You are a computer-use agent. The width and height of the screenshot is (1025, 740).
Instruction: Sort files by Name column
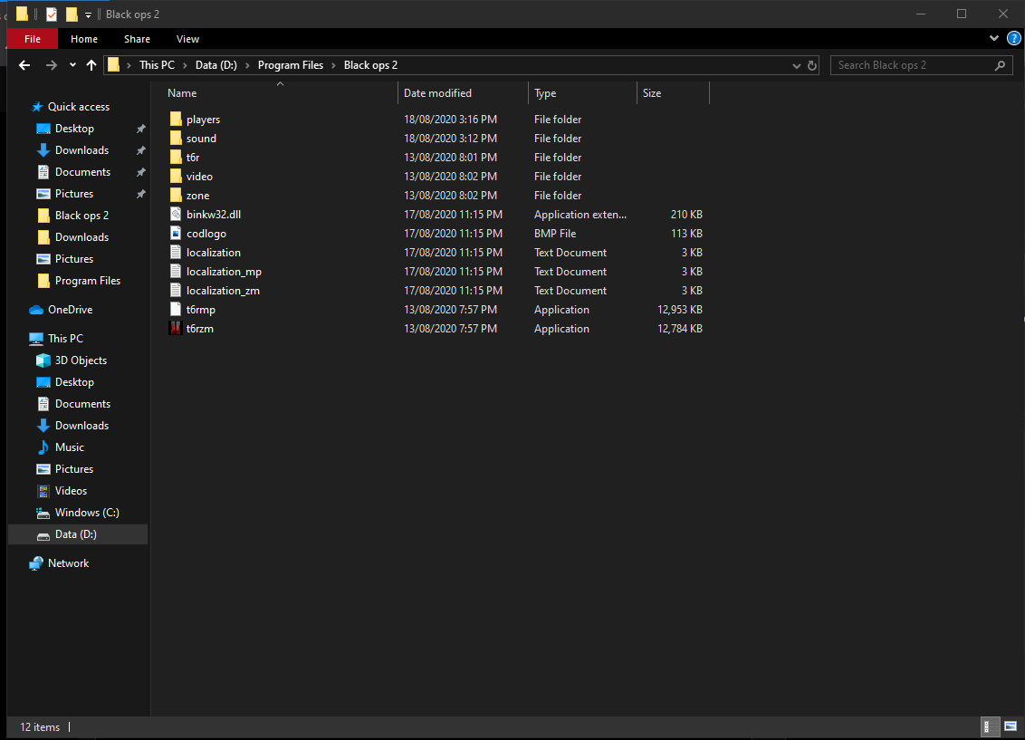pos(182,93)
